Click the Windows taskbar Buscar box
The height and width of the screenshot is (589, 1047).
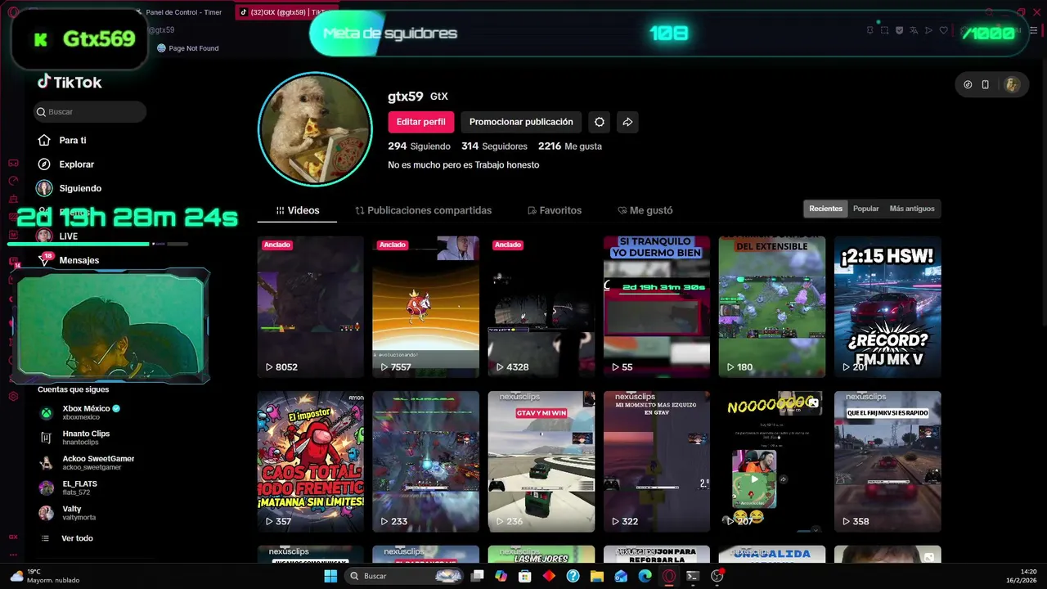[x=405, y=576]
